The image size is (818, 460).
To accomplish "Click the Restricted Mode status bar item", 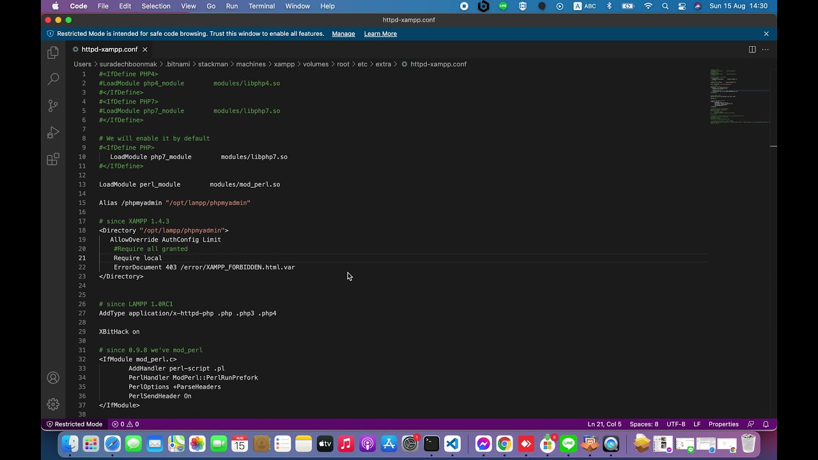I will (74, 424).
